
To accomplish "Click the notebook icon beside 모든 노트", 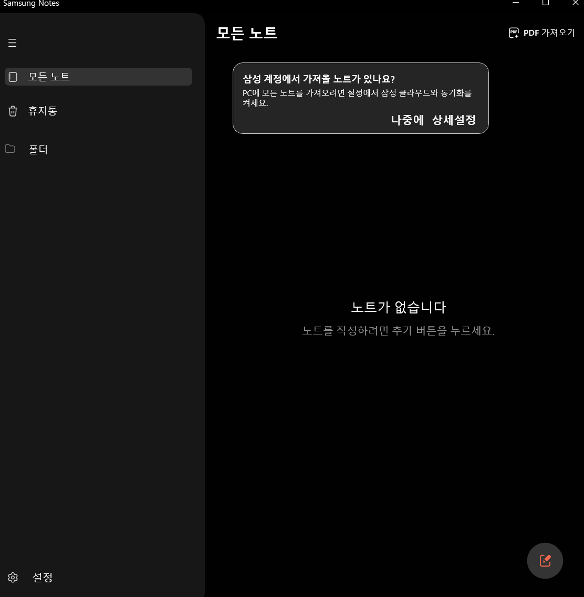I will 13,77.
